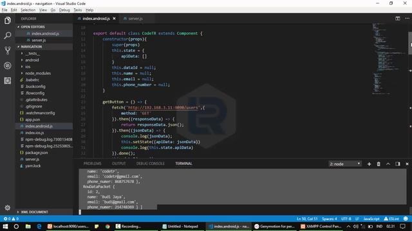The width and height of the screenshot is (412, 231).
Task: Move panel to the side
Action: coord(398,164)
